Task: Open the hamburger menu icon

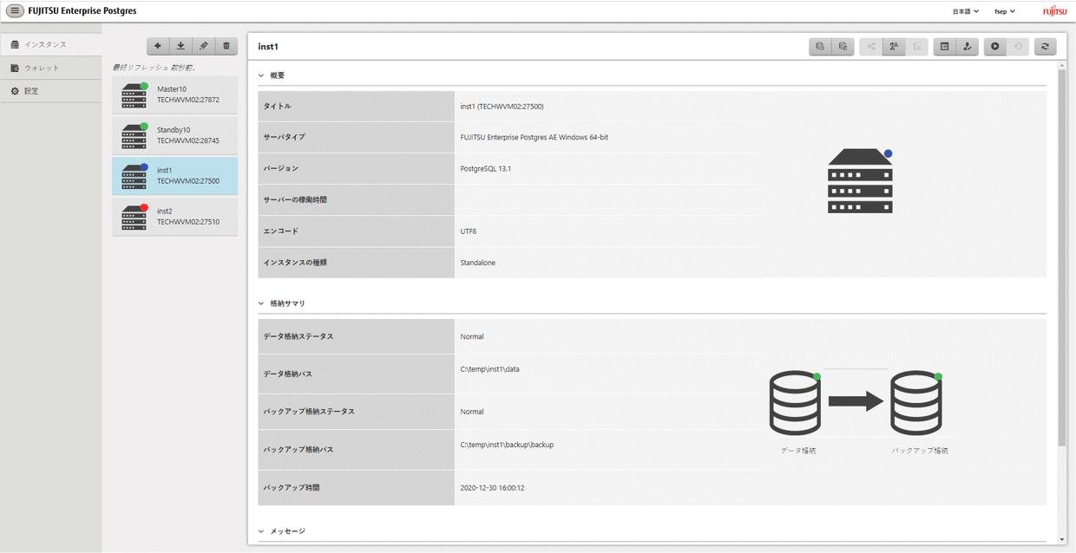Action: [15, 11]
